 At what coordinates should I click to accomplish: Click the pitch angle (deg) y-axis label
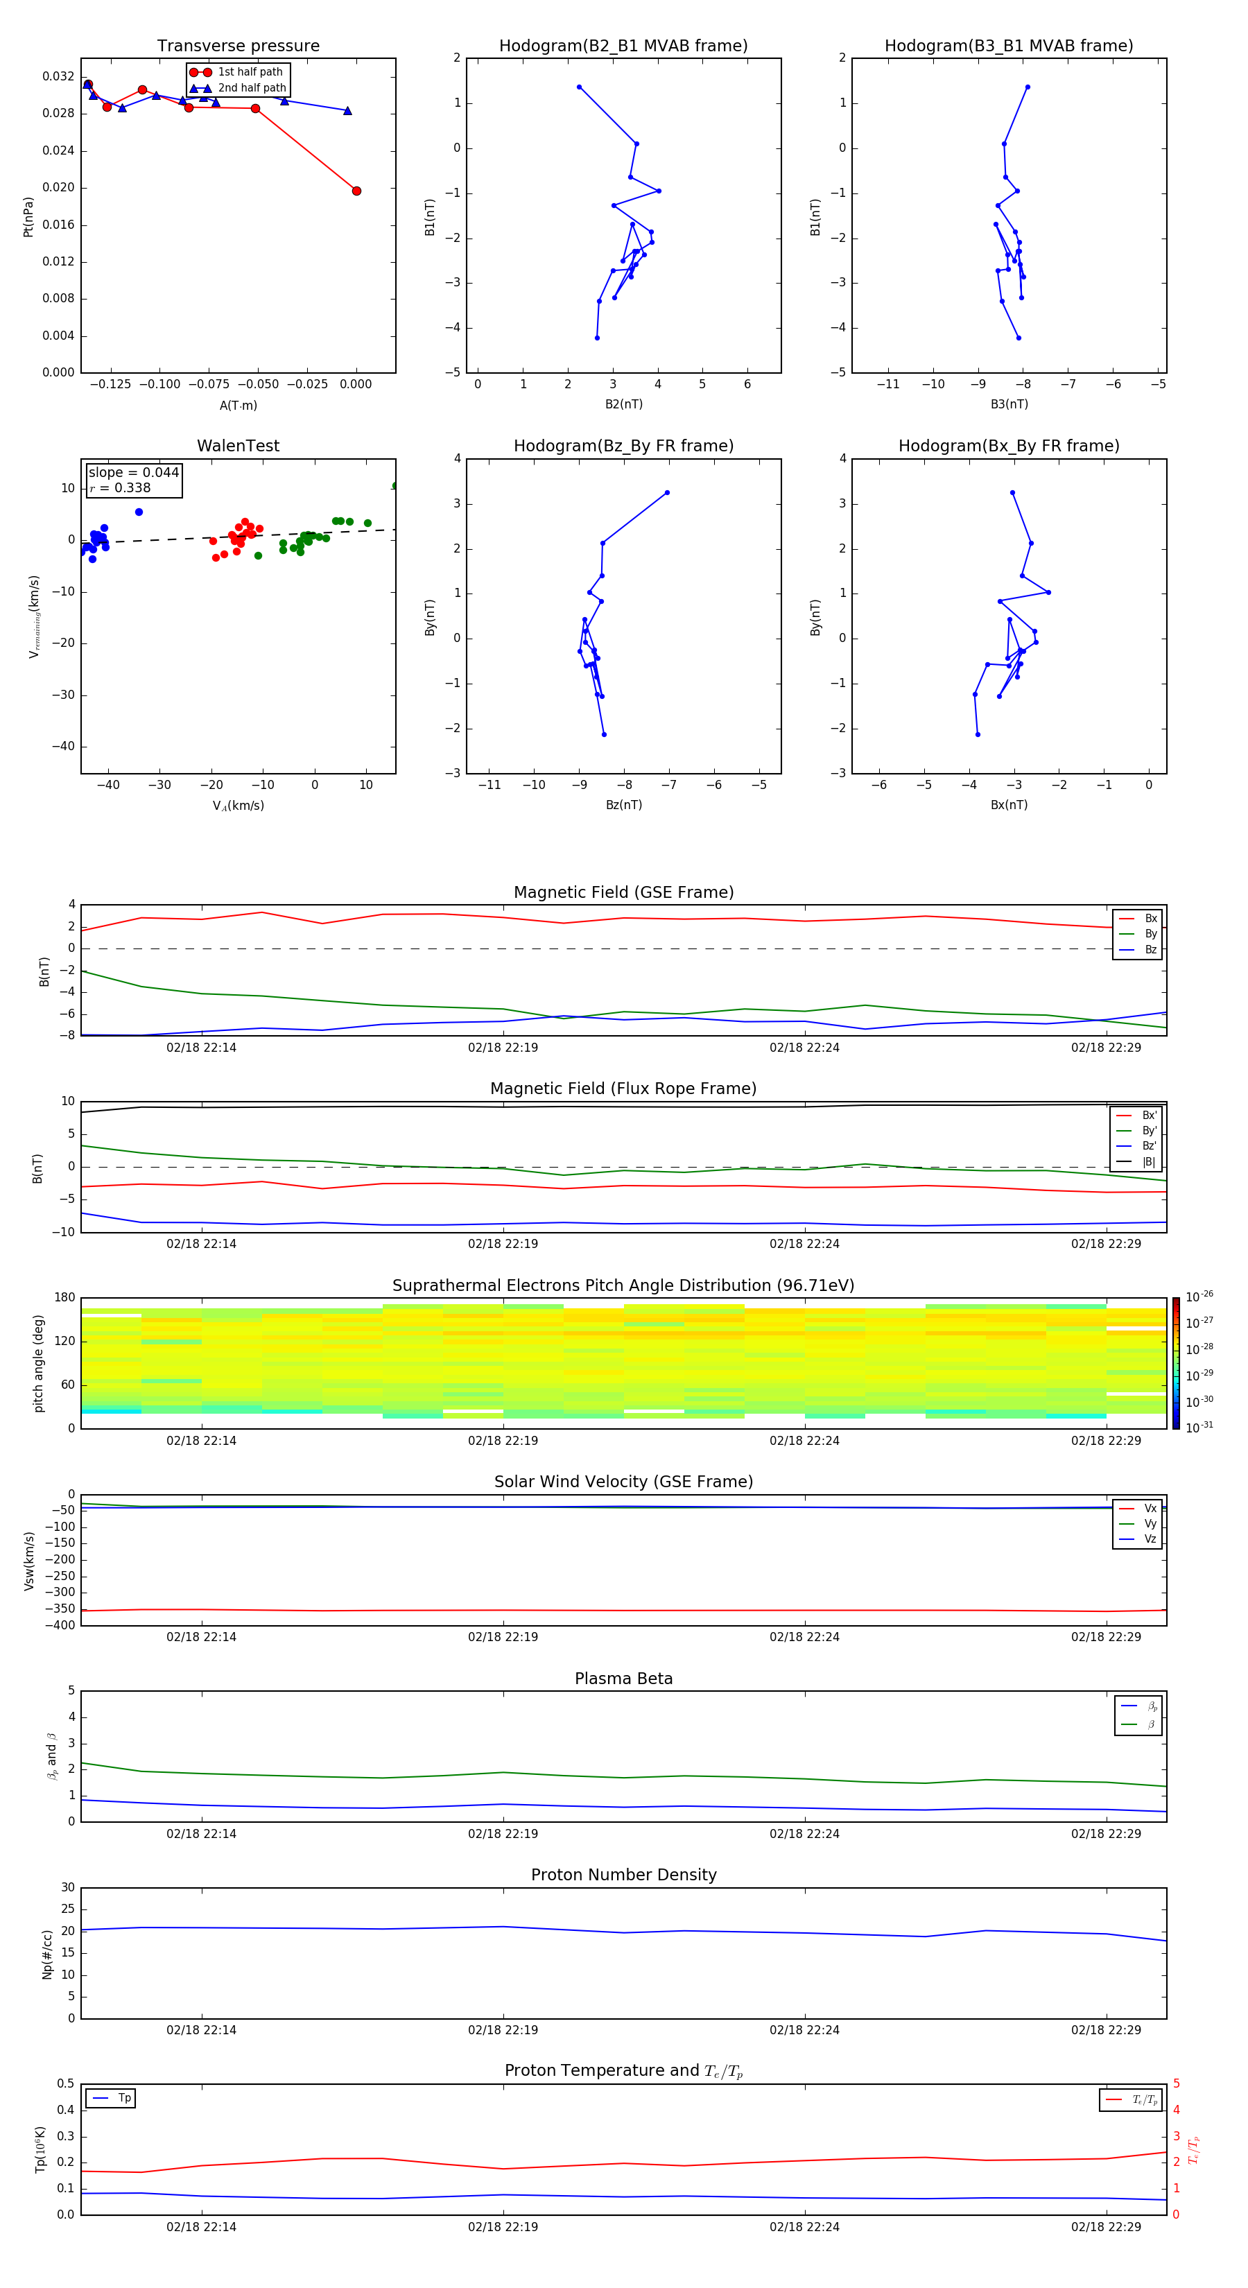click(x=38, y=1363)
